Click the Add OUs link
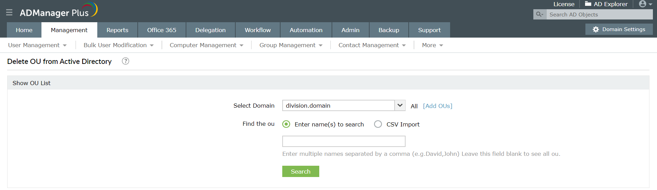Screen dimensions: 657x190 click(x=437, y=106)
